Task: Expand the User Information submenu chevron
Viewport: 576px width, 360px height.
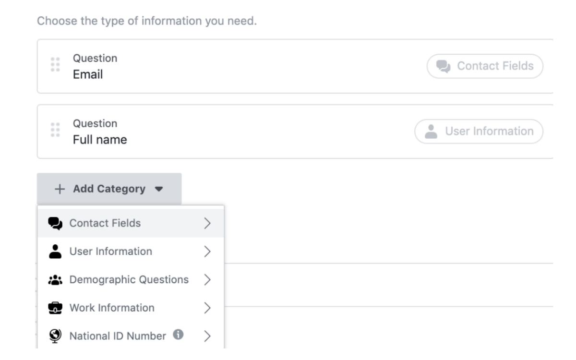Action: [x=207, y=251]
